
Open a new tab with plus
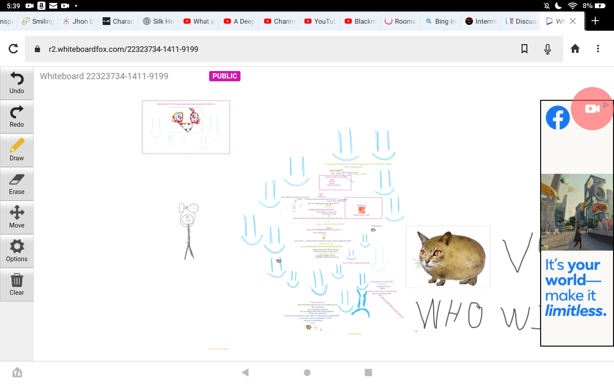595,21
